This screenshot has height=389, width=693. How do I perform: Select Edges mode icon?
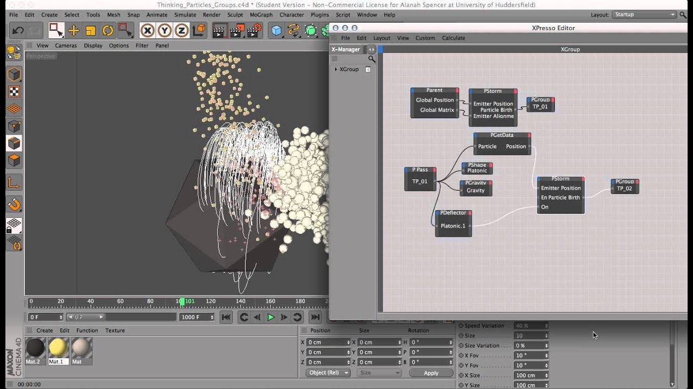tap(14, 143)
